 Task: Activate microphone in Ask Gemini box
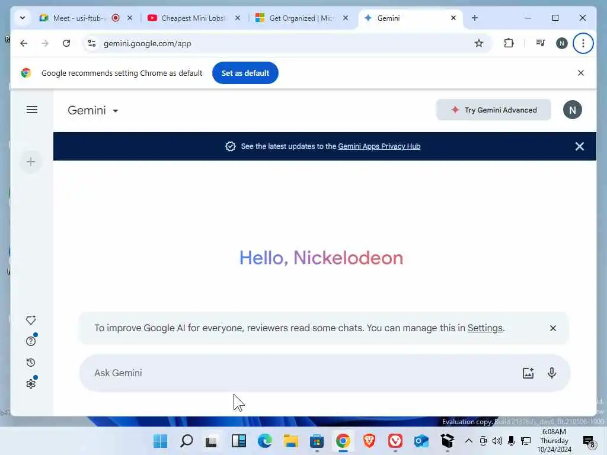click(x=552, y=373)
